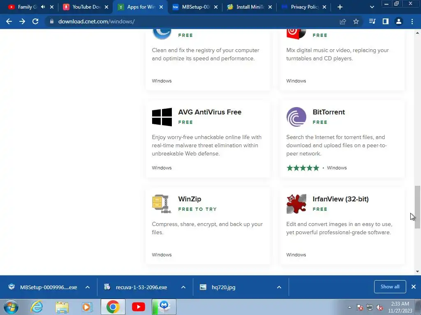
Task: Click the scrollbar up arrow
Action: tap(417, 33)
